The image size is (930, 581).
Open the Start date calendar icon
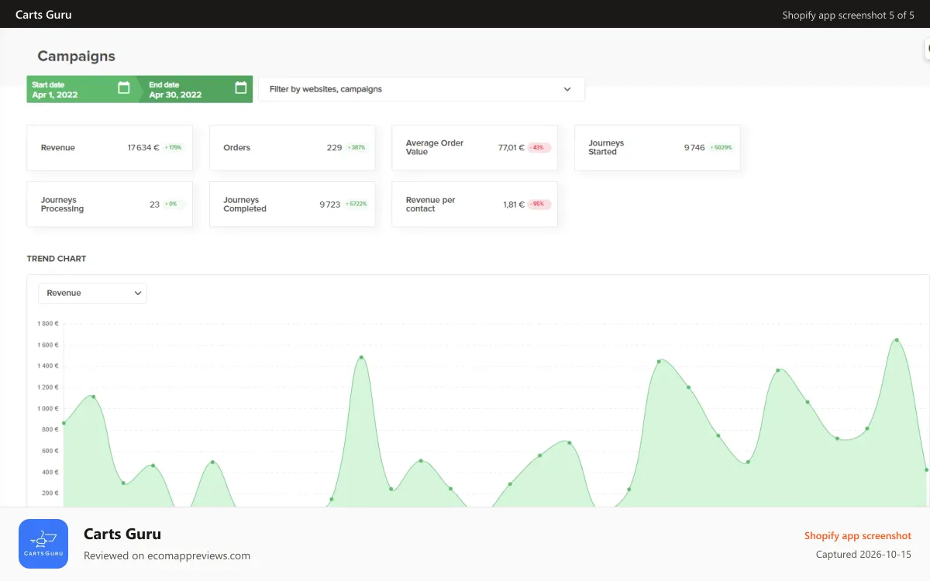124,88
